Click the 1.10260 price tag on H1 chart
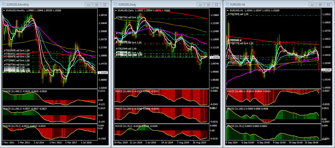Viewport: 335px width, 148px height. 327,69
